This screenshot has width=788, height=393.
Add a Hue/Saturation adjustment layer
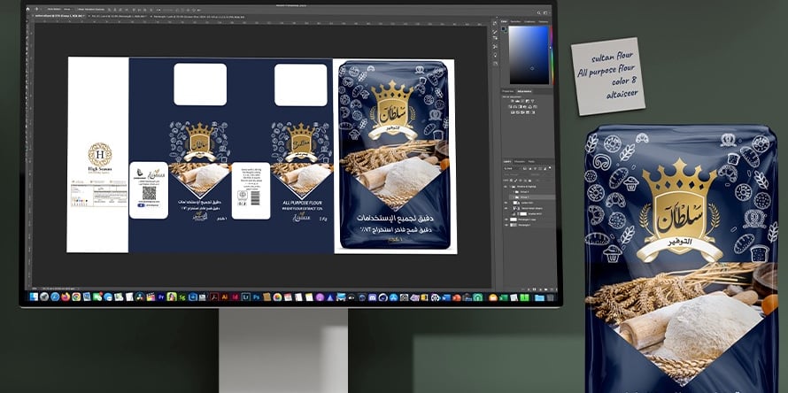click(510, 107)
